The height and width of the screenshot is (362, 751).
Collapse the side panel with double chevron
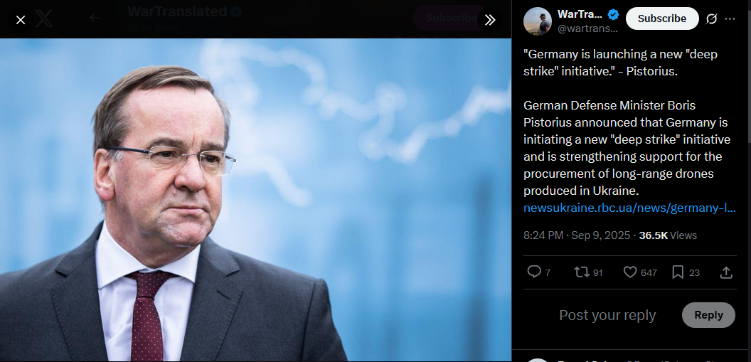[489, 20]
